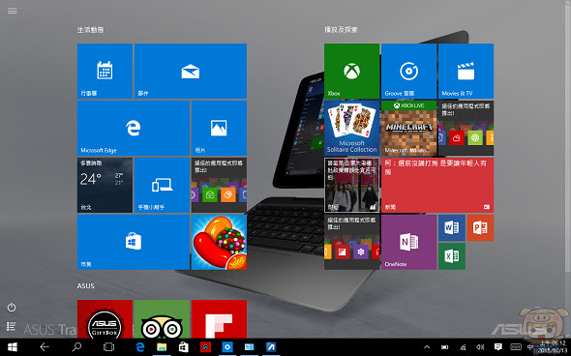Open Microsoft Solitaire Collection tile
Image resolution: width=571 pixels, height=356 pixels.
pyautogui.click(x=351, y=128)
